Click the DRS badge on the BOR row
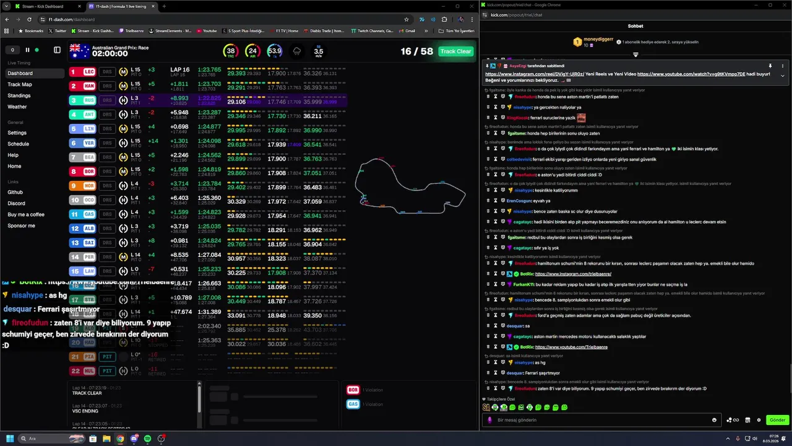 point(107,172)
